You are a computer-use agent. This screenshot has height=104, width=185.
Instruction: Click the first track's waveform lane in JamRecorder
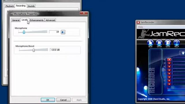[179, 60]
